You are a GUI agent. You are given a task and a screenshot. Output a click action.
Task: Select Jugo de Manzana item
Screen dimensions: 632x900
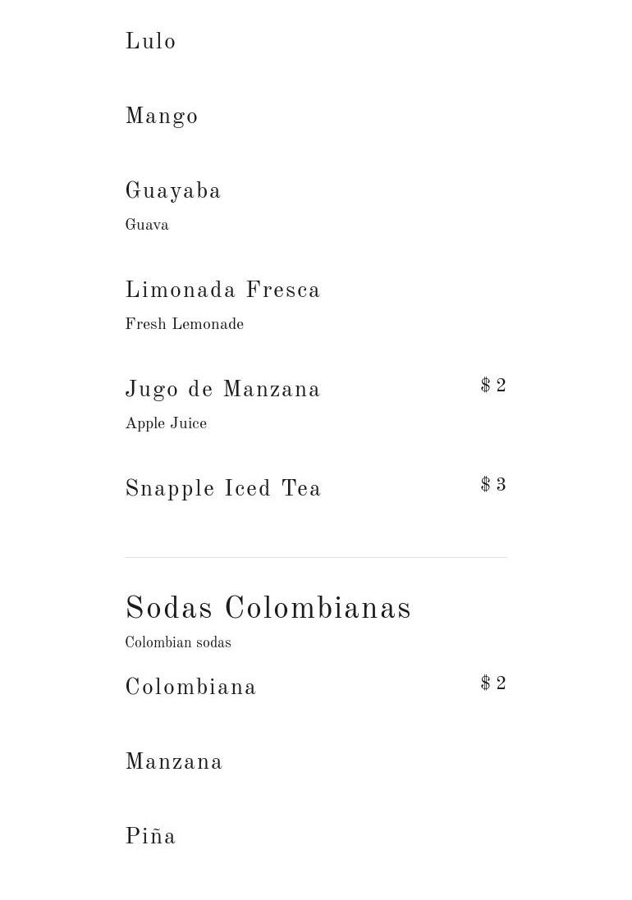pos(222,391)
